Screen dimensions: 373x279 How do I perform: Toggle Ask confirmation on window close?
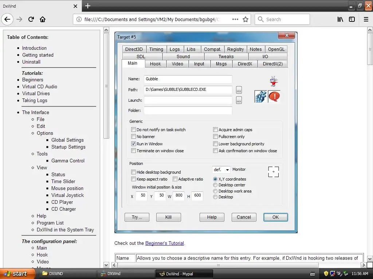pyautogui.click(x=215, y=151)
